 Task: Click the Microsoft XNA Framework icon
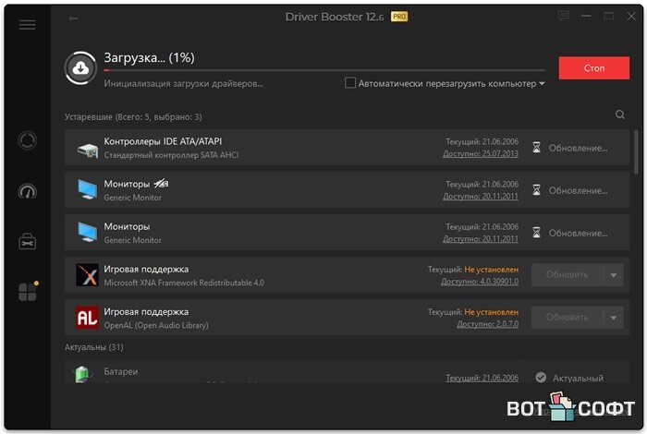(88, 275)
